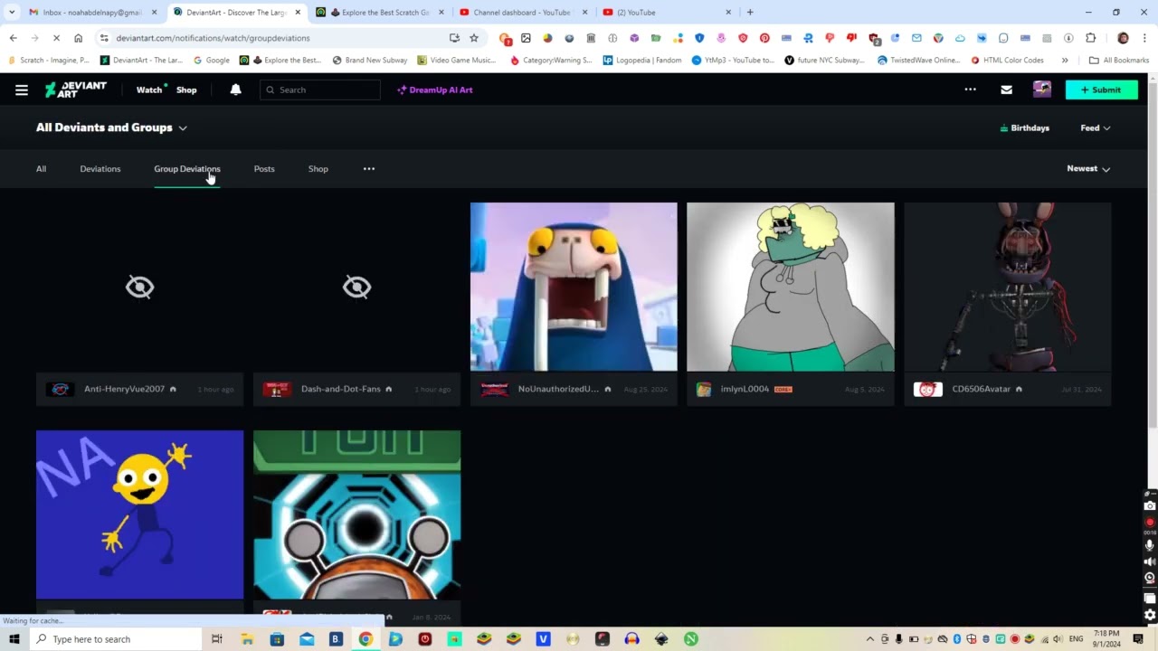Open the notifications bell
1158x651 pixels.
(235, 90)
